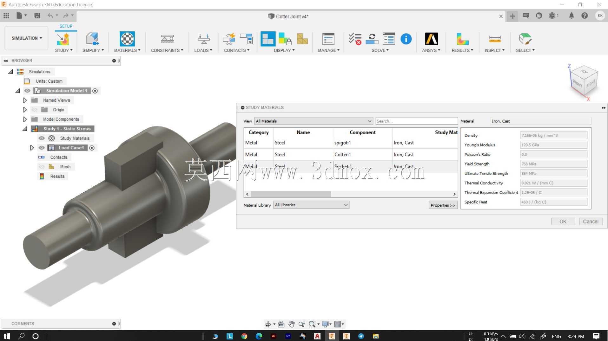Open the Mesh view display icon

click(x=302, y=39)
